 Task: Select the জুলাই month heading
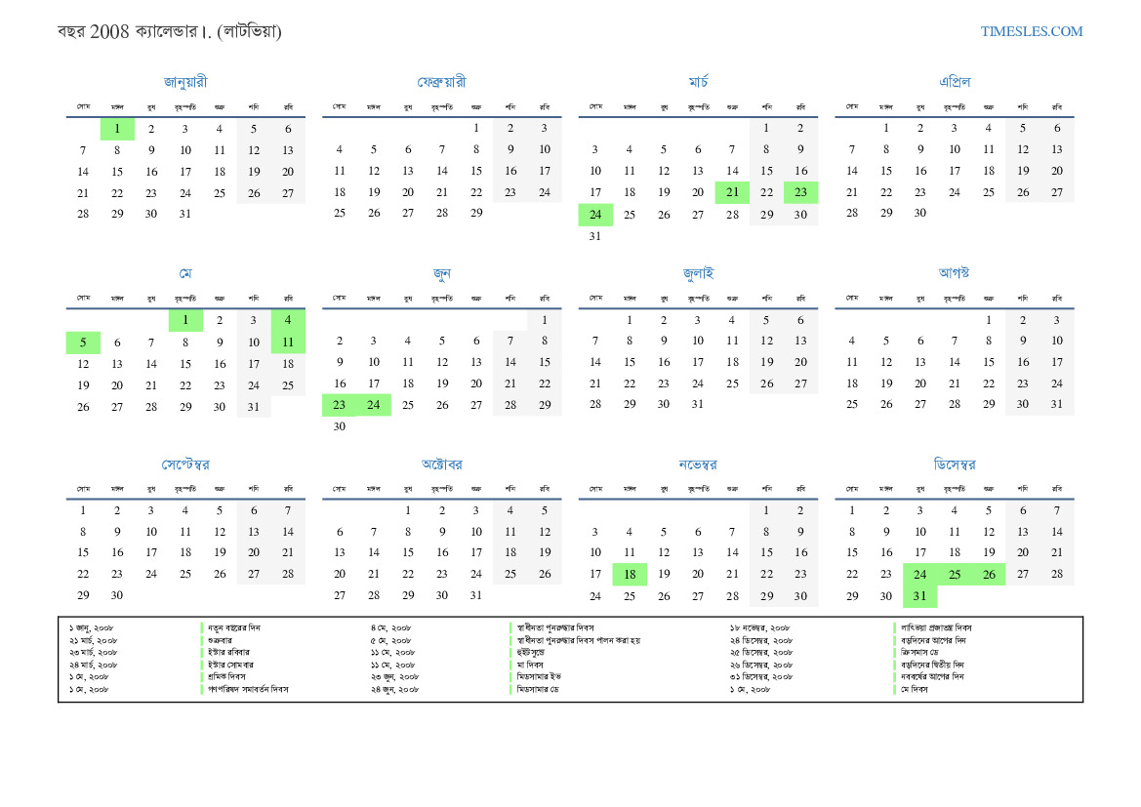(699, 273)
